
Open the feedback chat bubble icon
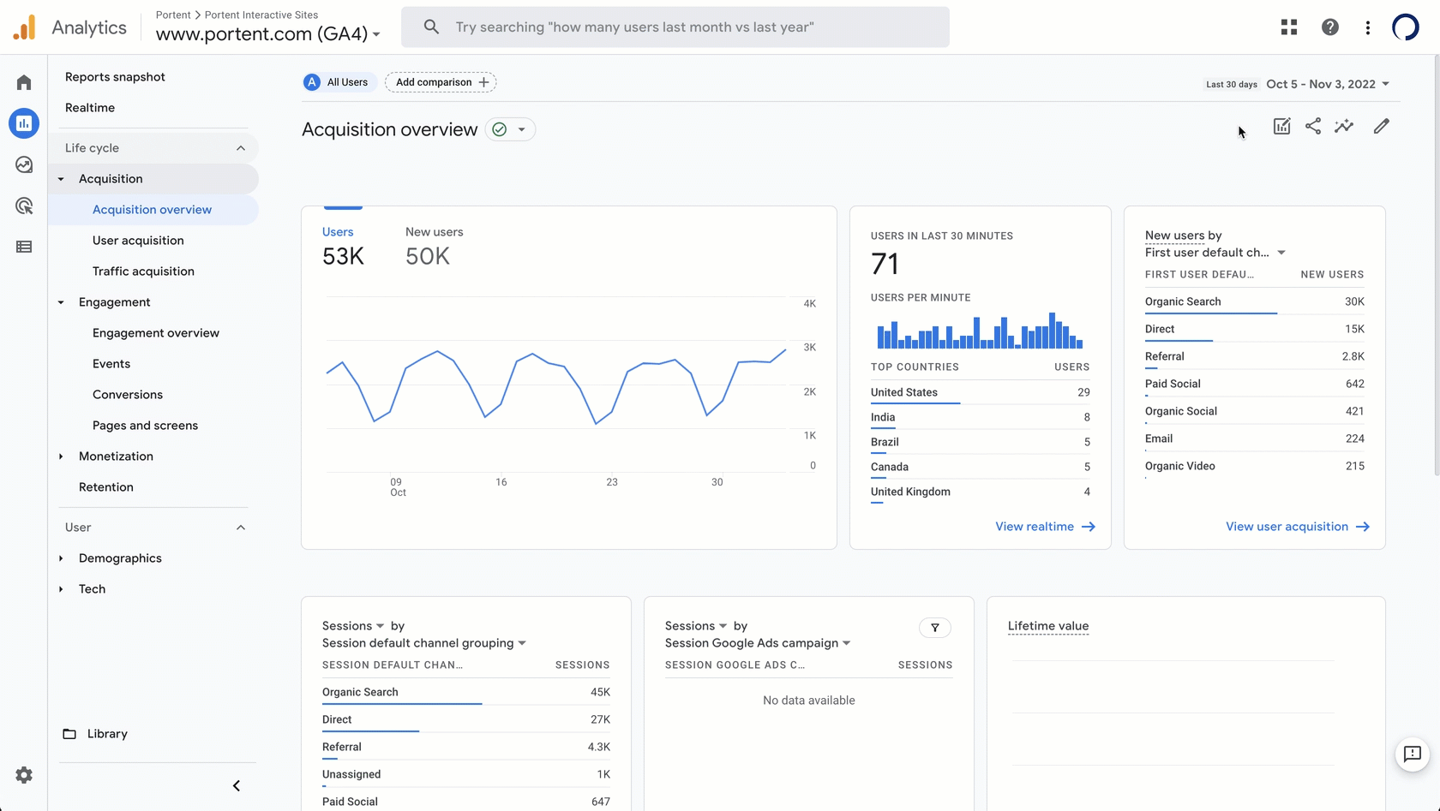coord(1413,754)
